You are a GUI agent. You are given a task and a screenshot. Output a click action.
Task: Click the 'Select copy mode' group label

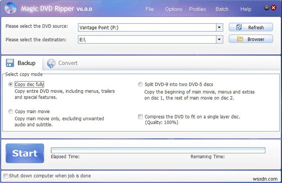pos(24,74)
